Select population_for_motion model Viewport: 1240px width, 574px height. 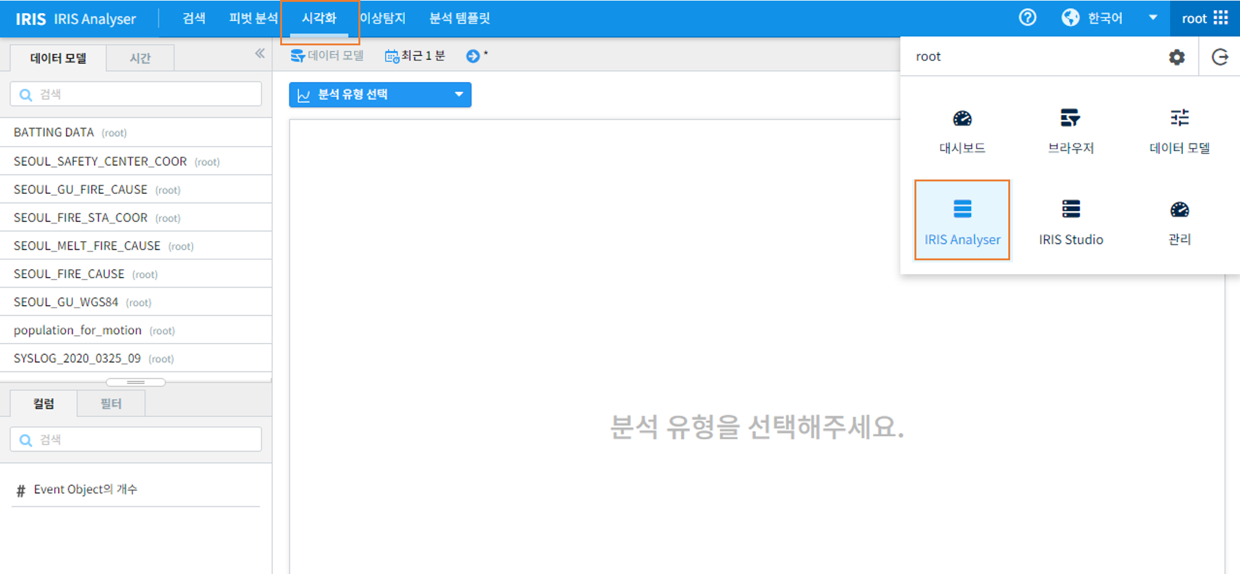[x=136, y=330]
